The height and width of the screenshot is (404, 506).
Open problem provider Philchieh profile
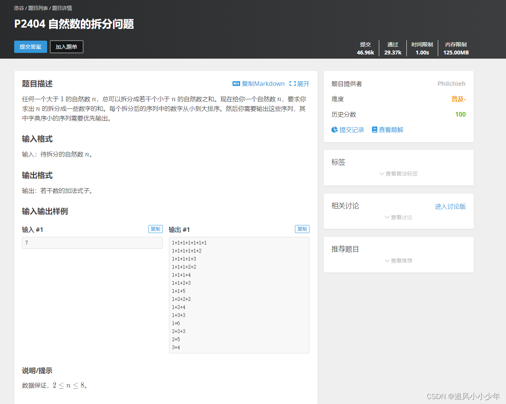(x=452, y=84)
